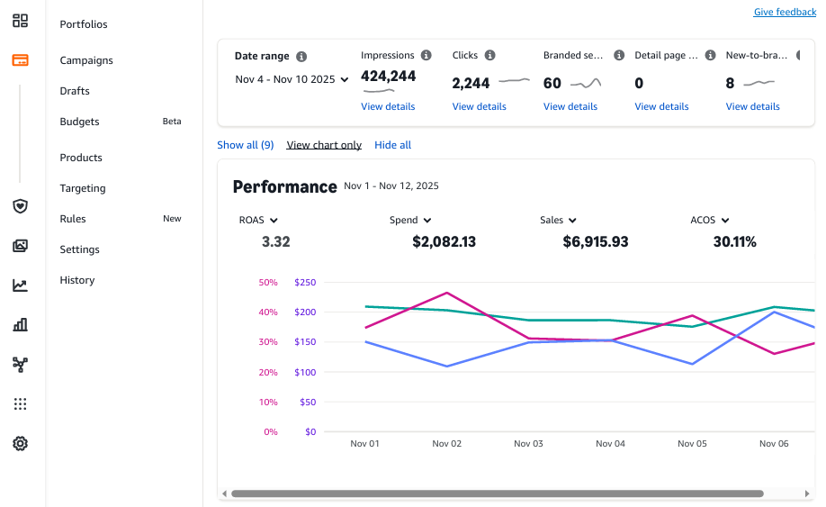The width and height of the screenshot is (826, 507).
Task: Expand the ACOS metric dropdown
Action: (x=709, y=220)
